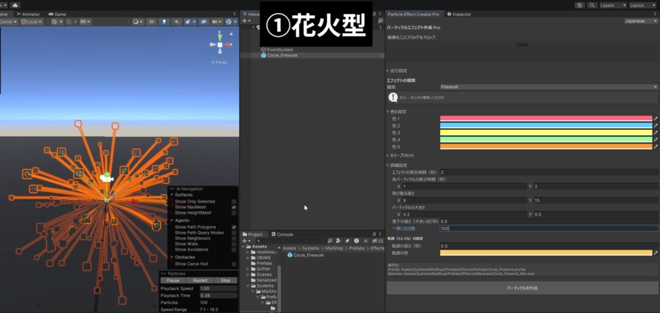
Task: Toggle scene lighting with the lightbulb icon
Action: pos(164,21)
